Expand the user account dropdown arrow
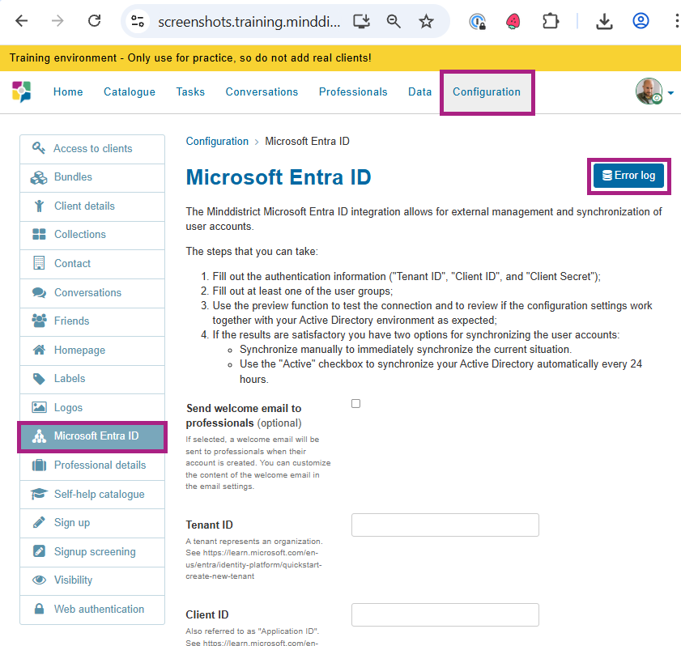The height and width of the screenshot is (646, 681). click(670, 92)
